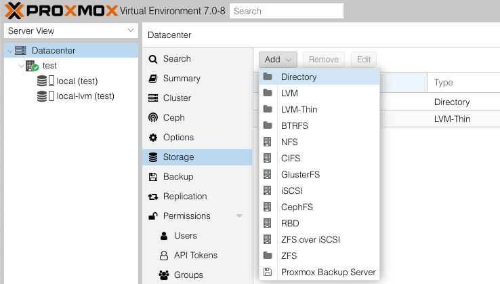Choose RBD from the Add menu
This screenshot has height=284, width=500.
[320, 224]
